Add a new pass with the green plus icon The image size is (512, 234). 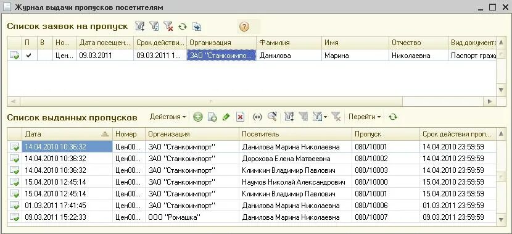click(197, 117)
